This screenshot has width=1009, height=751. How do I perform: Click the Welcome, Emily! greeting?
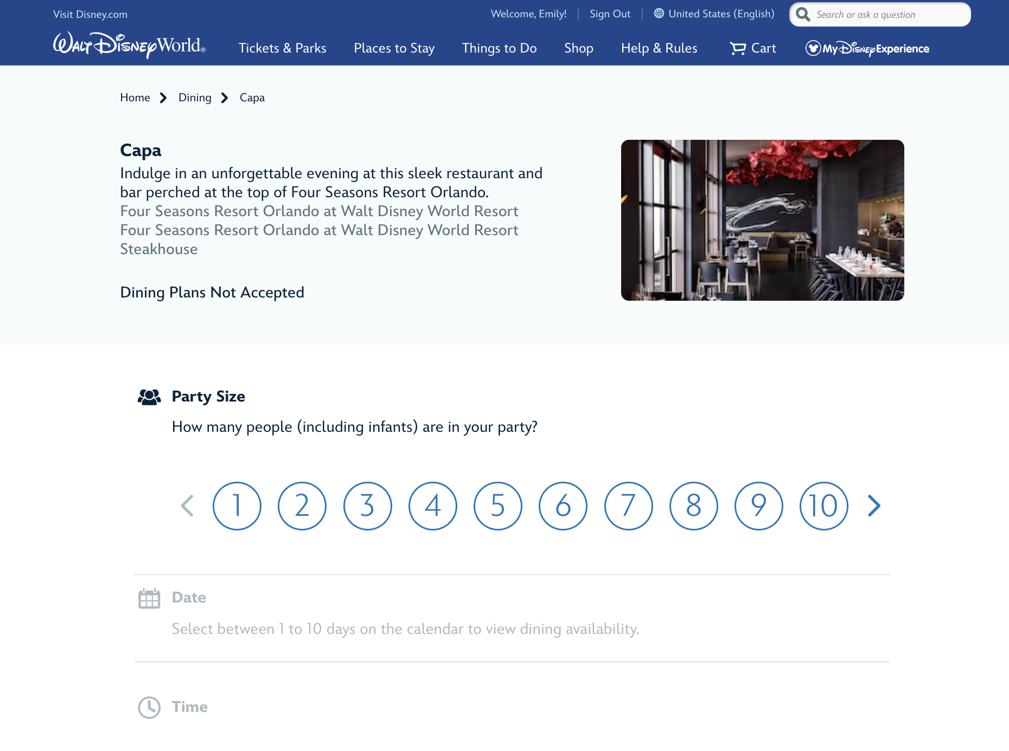click(529, 14)
